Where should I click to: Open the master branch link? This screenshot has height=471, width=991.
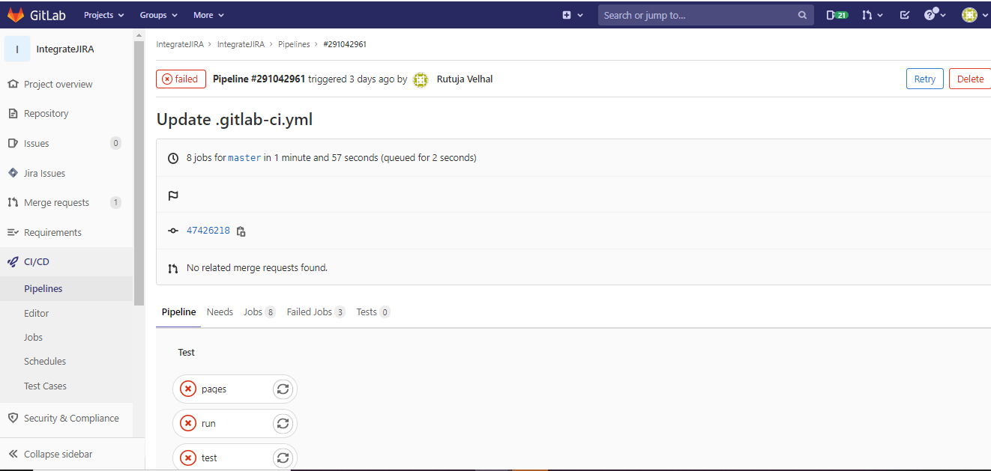point(245,157)
